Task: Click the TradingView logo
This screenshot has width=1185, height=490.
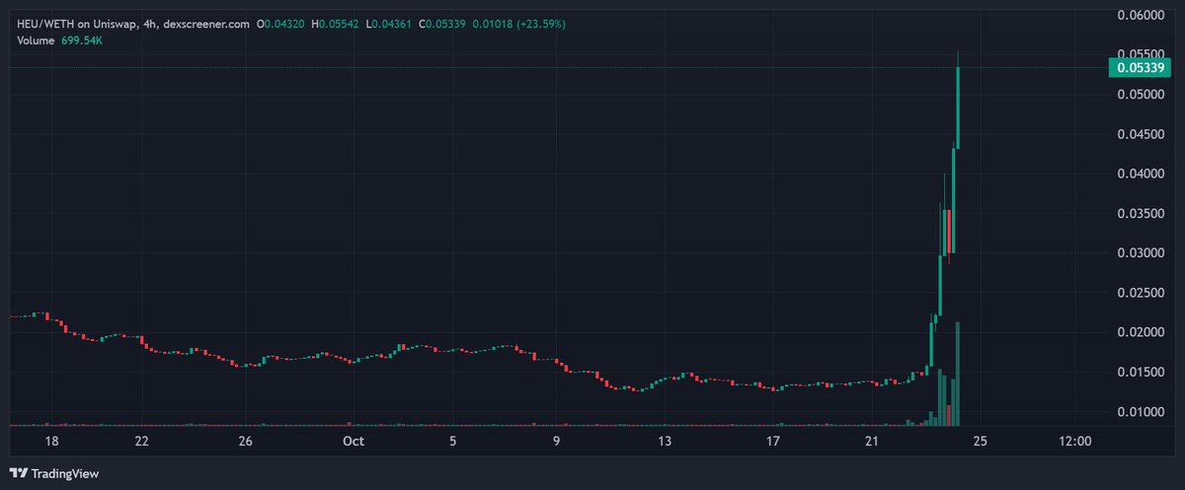Action: pos(54,474)
